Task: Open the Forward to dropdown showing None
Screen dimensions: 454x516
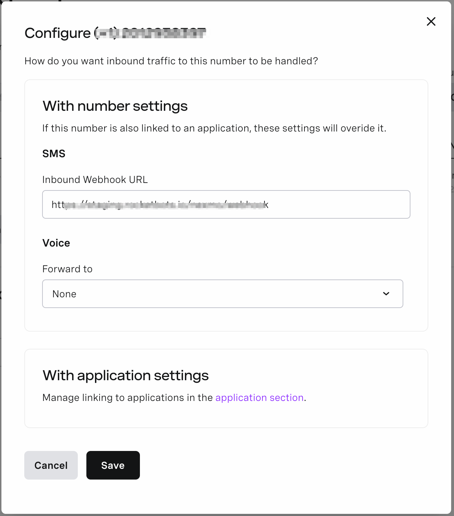Action: pyautogui.click(x=222, y=294)
